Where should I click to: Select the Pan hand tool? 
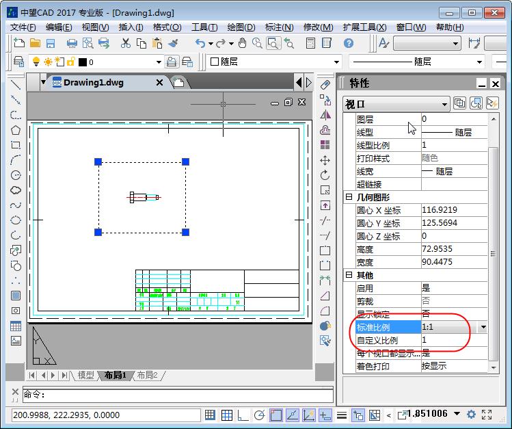(242, 43)
